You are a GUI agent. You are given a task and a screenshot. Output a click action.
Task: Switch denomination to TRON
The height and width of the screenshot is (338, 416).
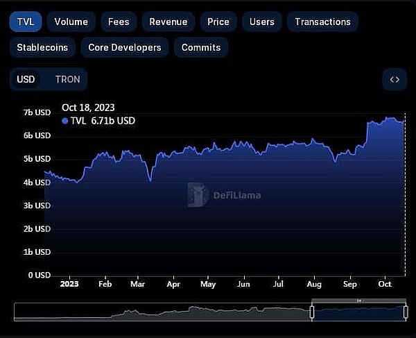(67, 79)
